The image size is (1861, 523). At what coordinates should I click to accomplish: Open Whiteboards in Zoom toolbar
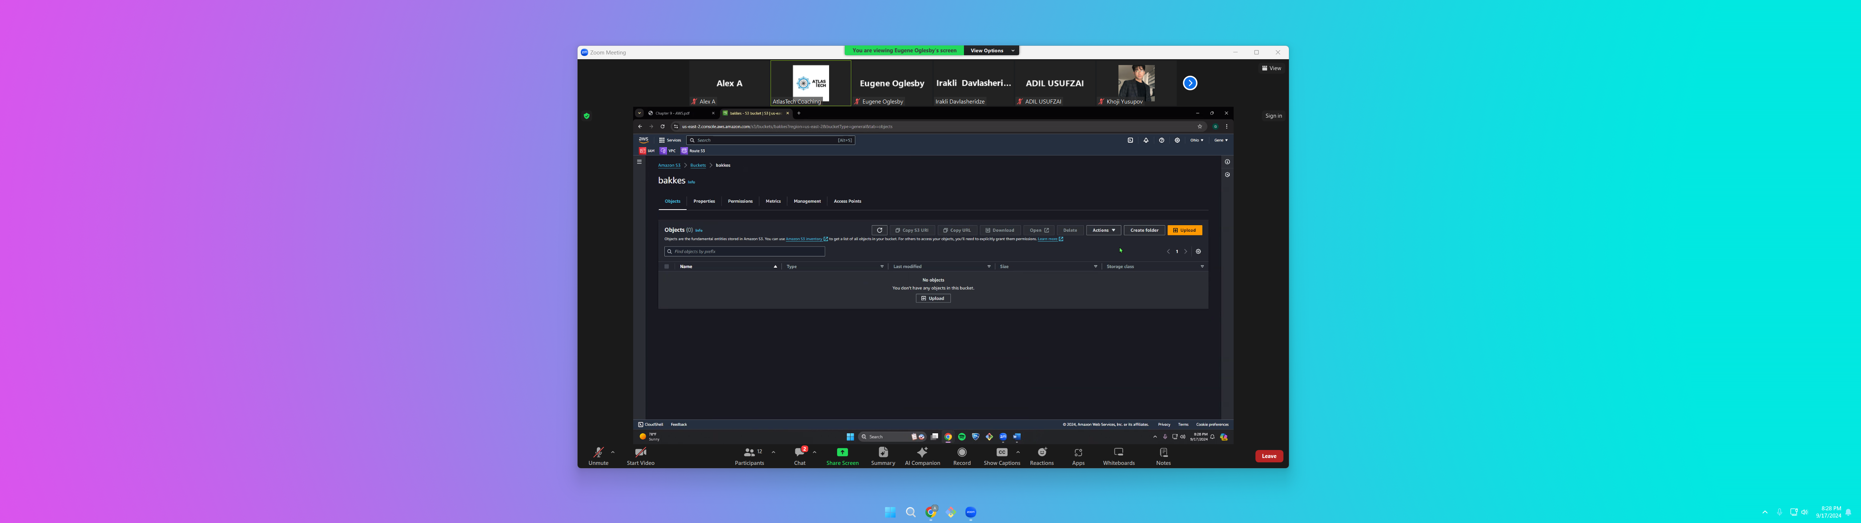(1118, 454)
